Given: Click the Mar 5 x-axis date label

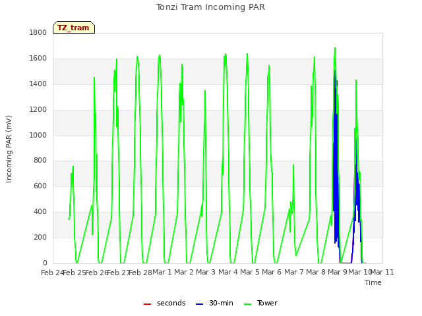Looking at the screenshot, I should pyautogui.click(x=250, y=272).
